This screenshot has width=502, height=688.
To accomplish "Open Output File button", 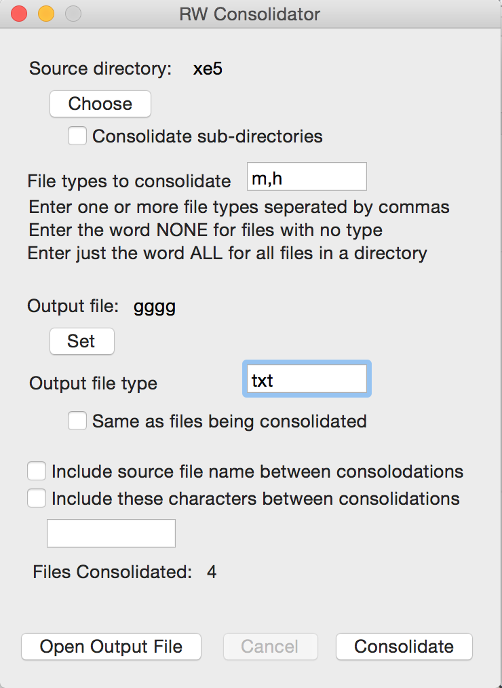I will pyautogui.click(x=111, y=647).
